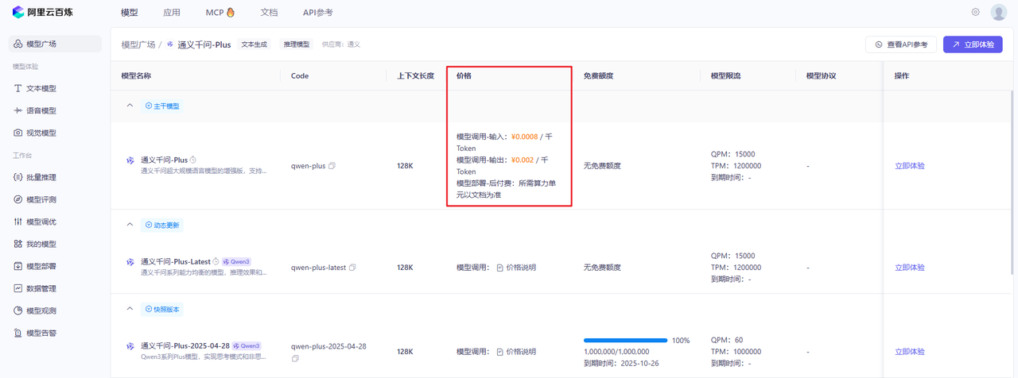Viewport: 1018px width, 378px height.
Task: Click clock icon beside 通义千问-Plus name
Action: pyautogui.click(x=193, y=160)
